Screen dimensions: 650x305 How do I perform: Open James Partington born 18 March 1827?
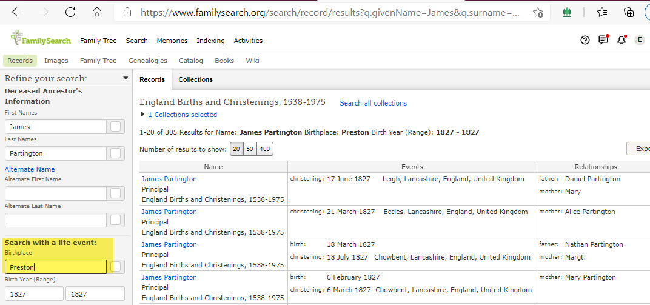coord(169,244)
